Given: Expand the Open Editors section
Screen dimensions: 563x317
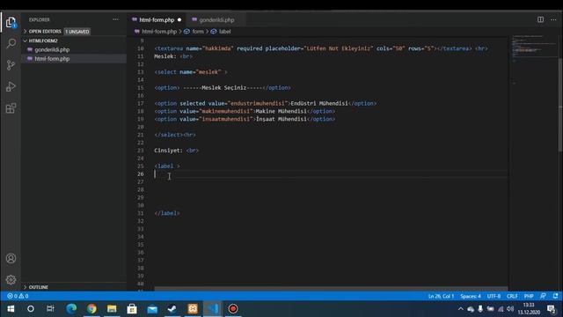Looking at the screenshot, I should click(x=45, y=32).
